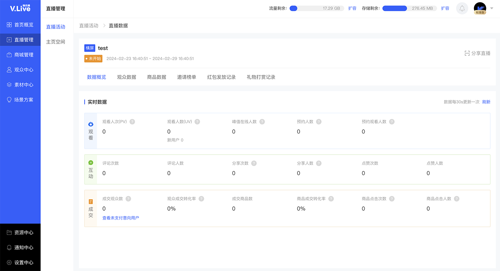Click the notification bell icon
The height and width of the screenshot is (271, 500).
462,9
